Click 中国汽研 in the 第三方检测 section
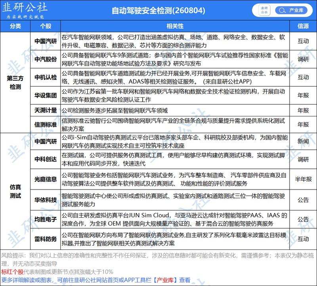Image resolution: width=317 pixels, height=286 pixels. click(x=46, y=41)
